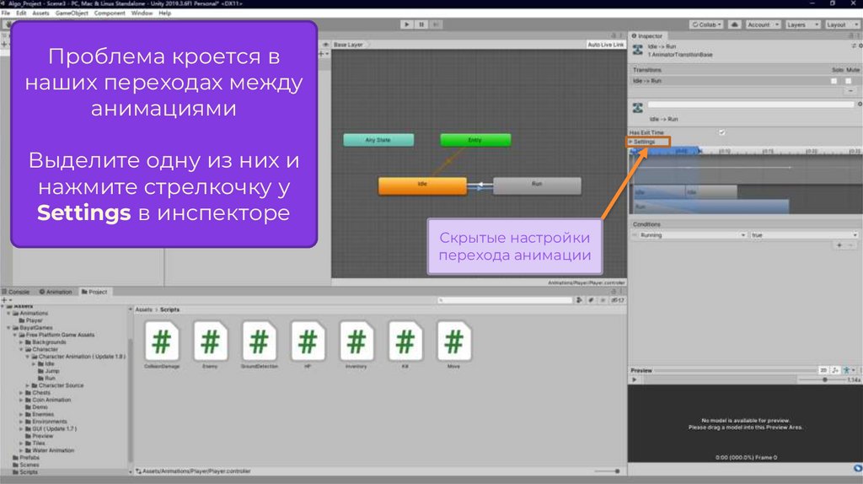Select the Any State node
Screen dimensions: 863x484
tap(378, 140)
